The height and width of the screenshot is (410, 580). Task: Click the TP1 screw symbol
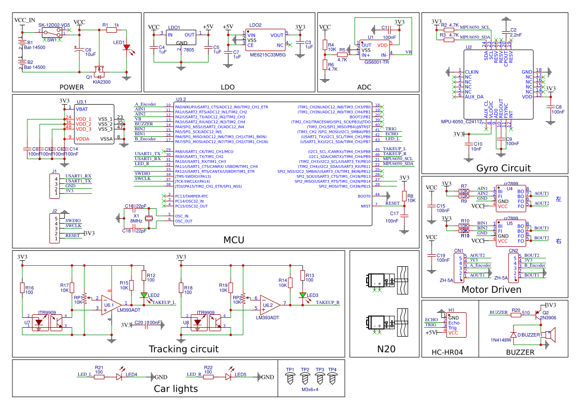point(290,378)
